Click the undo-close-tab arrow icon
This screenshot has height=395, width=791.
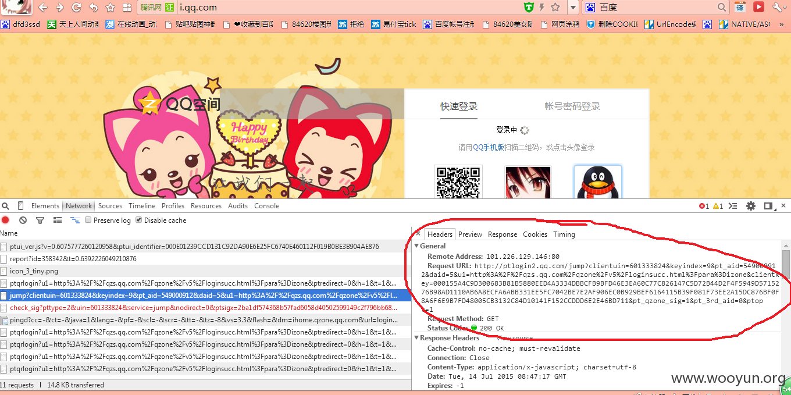(x=93, y=8)
